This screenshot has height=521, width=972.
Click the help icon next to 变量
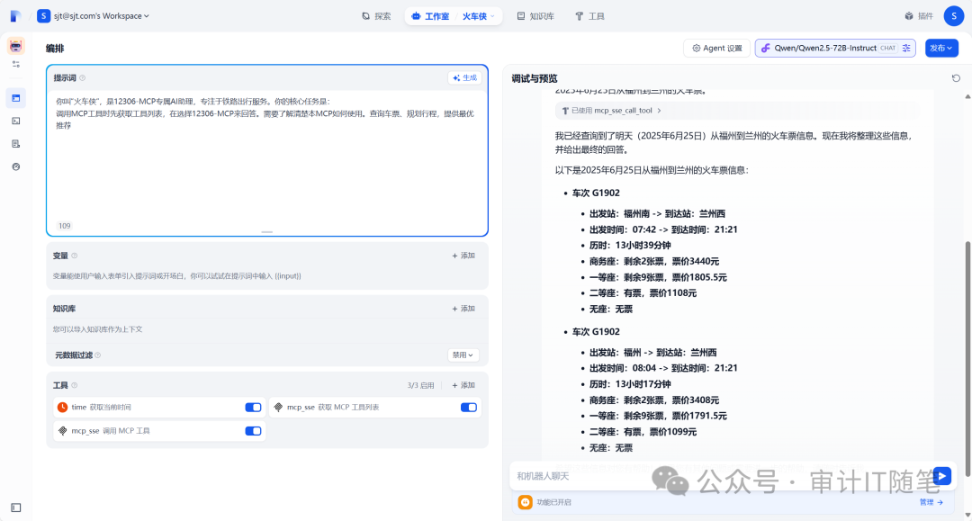[75, 256]
